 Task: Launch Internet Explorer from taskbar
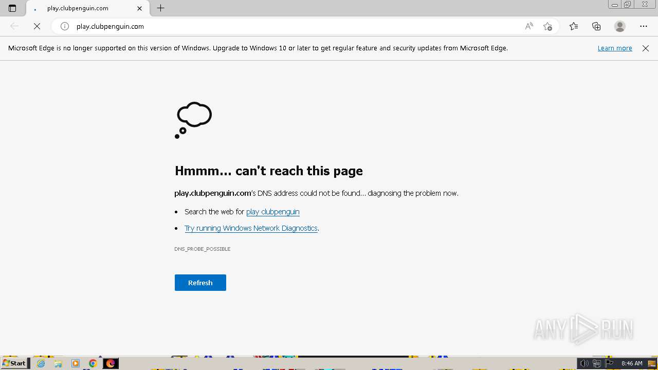tap(41, 363)
